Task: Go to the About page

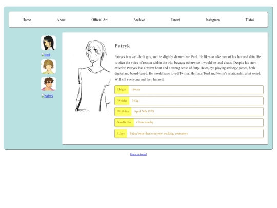Action: [61, 20]
